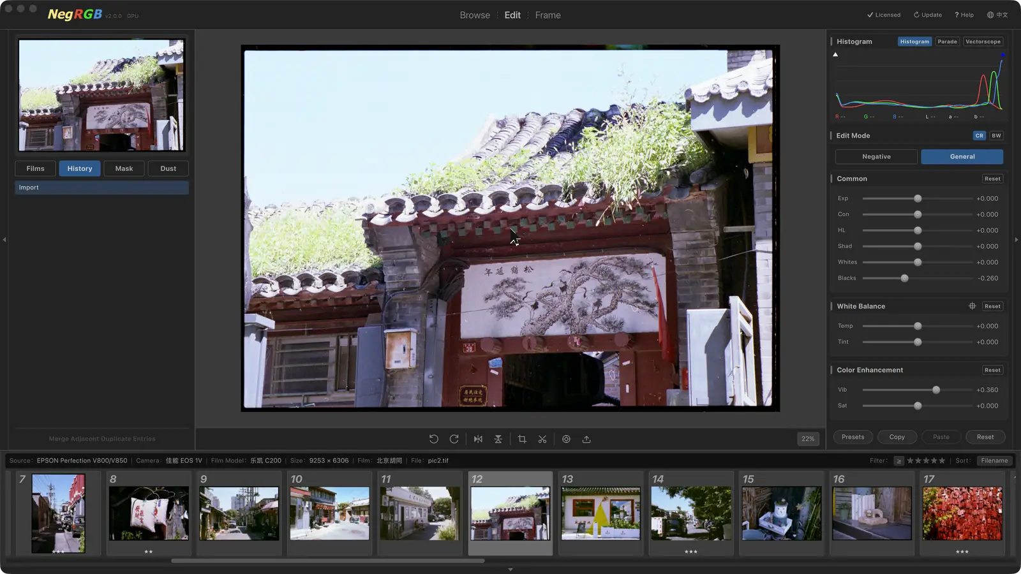Click the Copy settings button
1021x574 pixels.
(897, 437)
